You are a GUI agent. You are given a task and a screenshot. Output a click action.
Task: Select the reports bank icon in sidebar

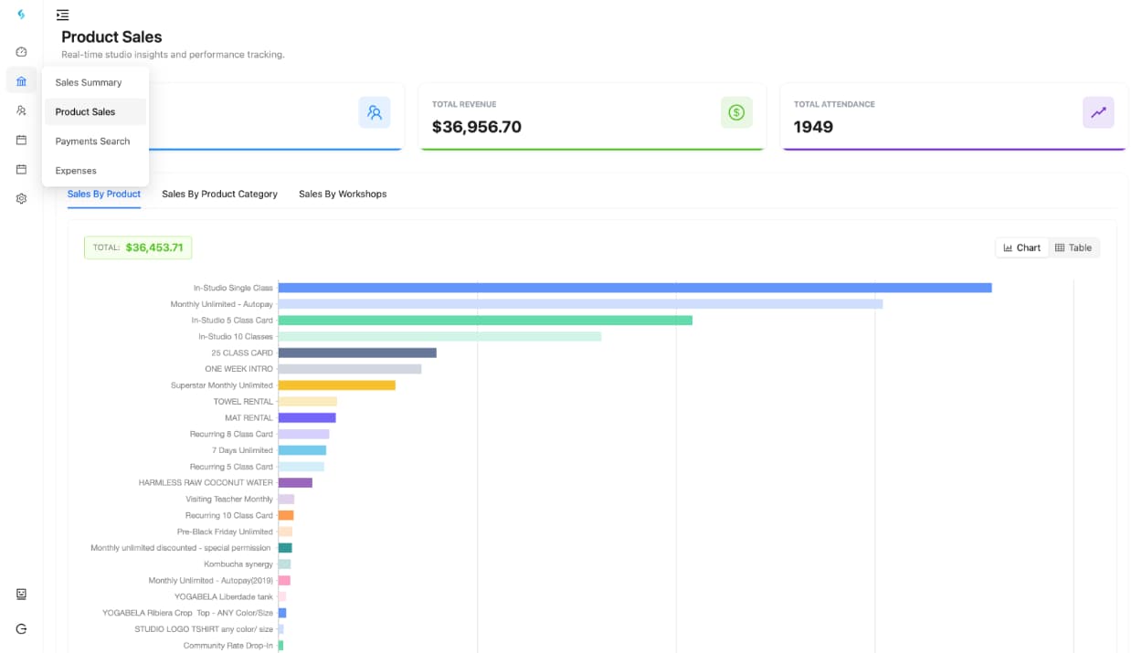[x=21, y=81]
